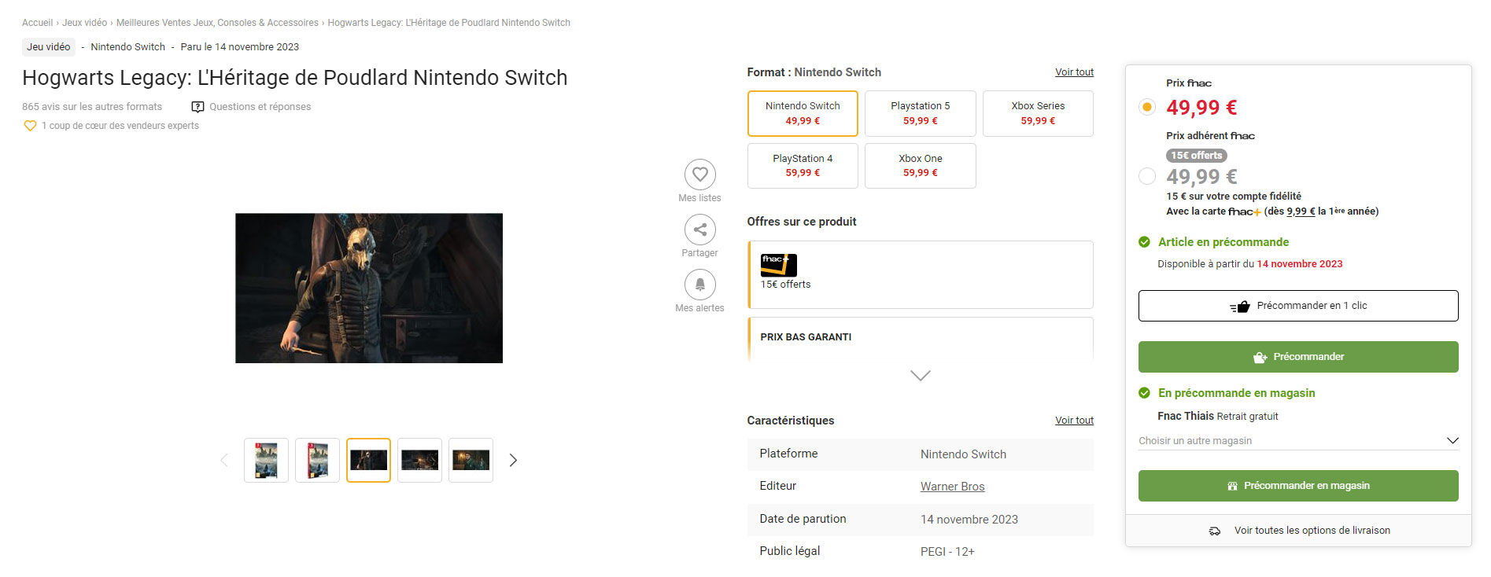Click the heart icon for Mes listes

click(699, 175)
